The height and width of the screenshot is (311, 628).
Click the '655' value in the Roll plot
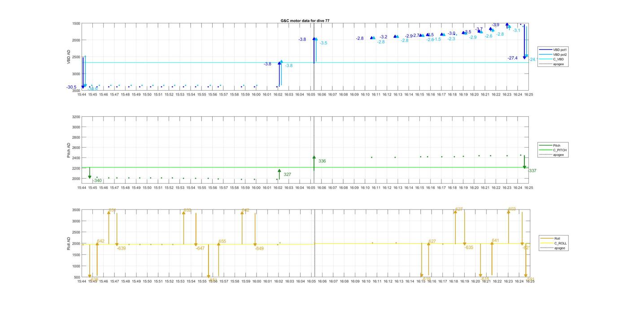(x=222, y=241)
